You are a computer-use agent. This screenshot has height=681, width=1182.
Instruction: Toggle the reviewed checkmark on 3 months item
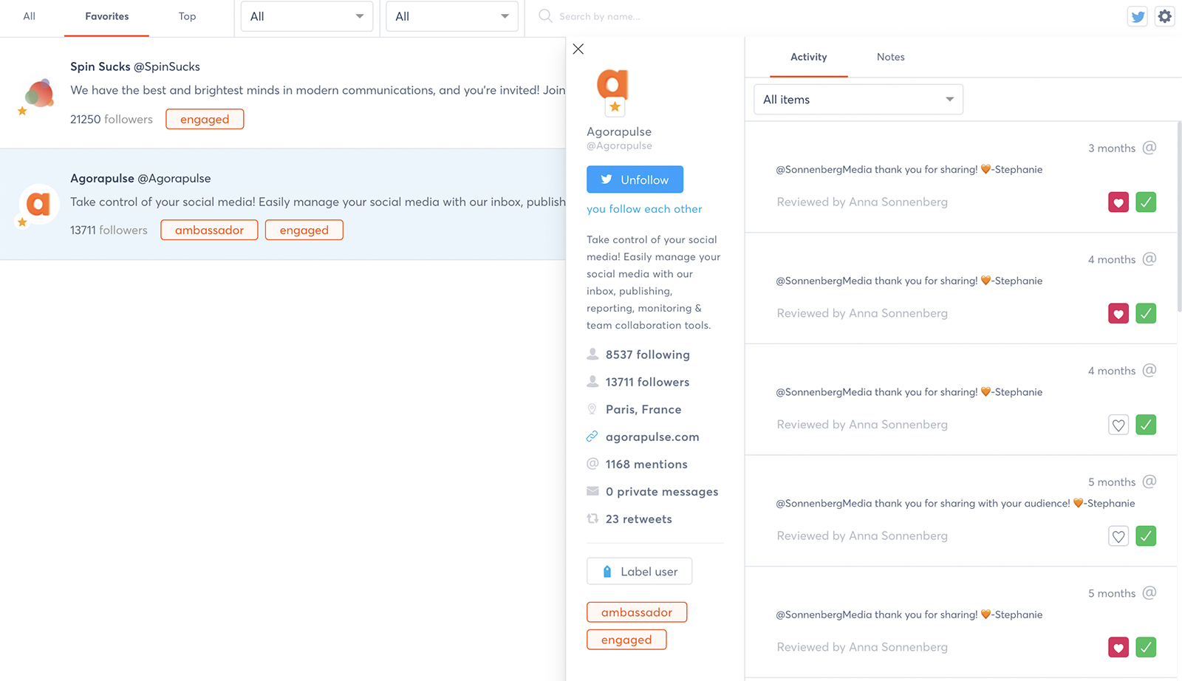tap(1146, 202)
